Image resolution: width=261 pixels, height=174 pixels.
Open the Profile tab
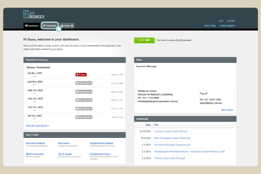click(67, 26)
